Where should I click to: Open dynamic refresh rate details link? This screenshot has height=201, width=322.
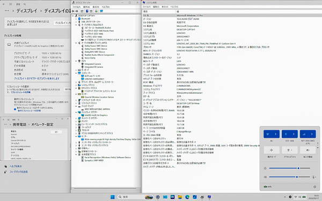[x=29, y=110]
